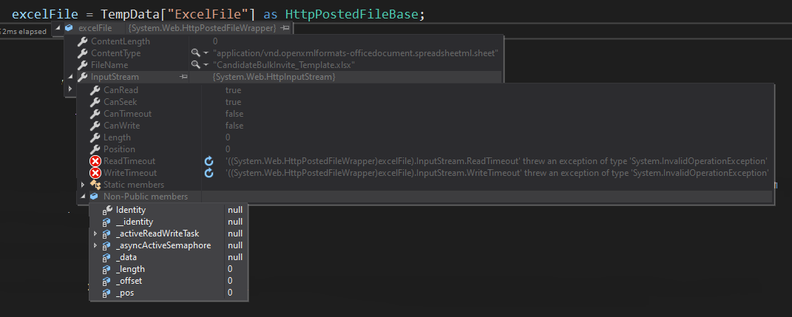This screenshot has width=792, height=317.
Task: Open ContentType visualizer dropdown arrow
Action: pyautogui.click(x=206, y=53)
